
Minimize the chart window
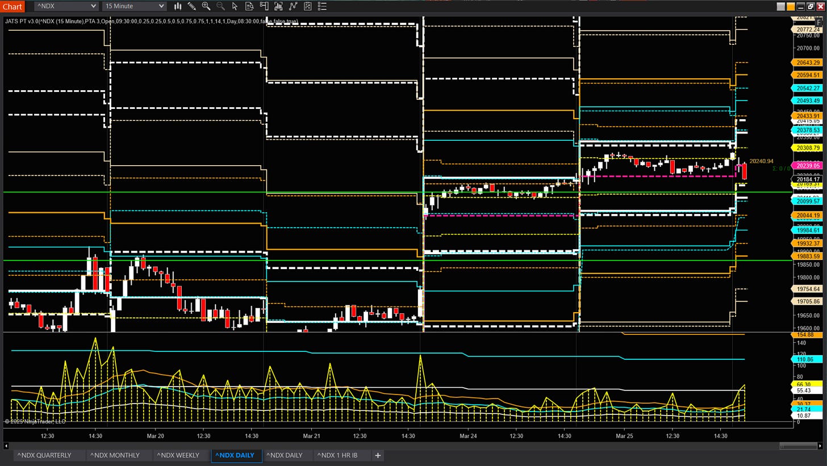(801, 7)
